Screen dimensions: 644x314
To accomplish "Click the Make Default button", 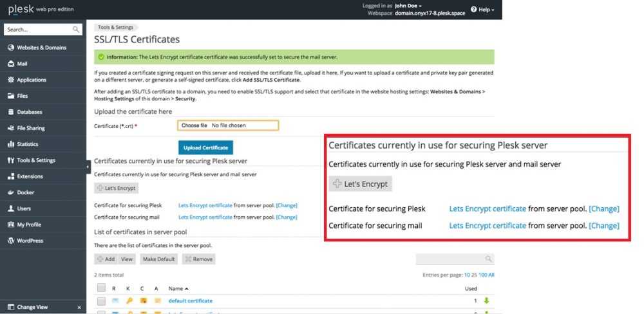I will coord(159,259).
